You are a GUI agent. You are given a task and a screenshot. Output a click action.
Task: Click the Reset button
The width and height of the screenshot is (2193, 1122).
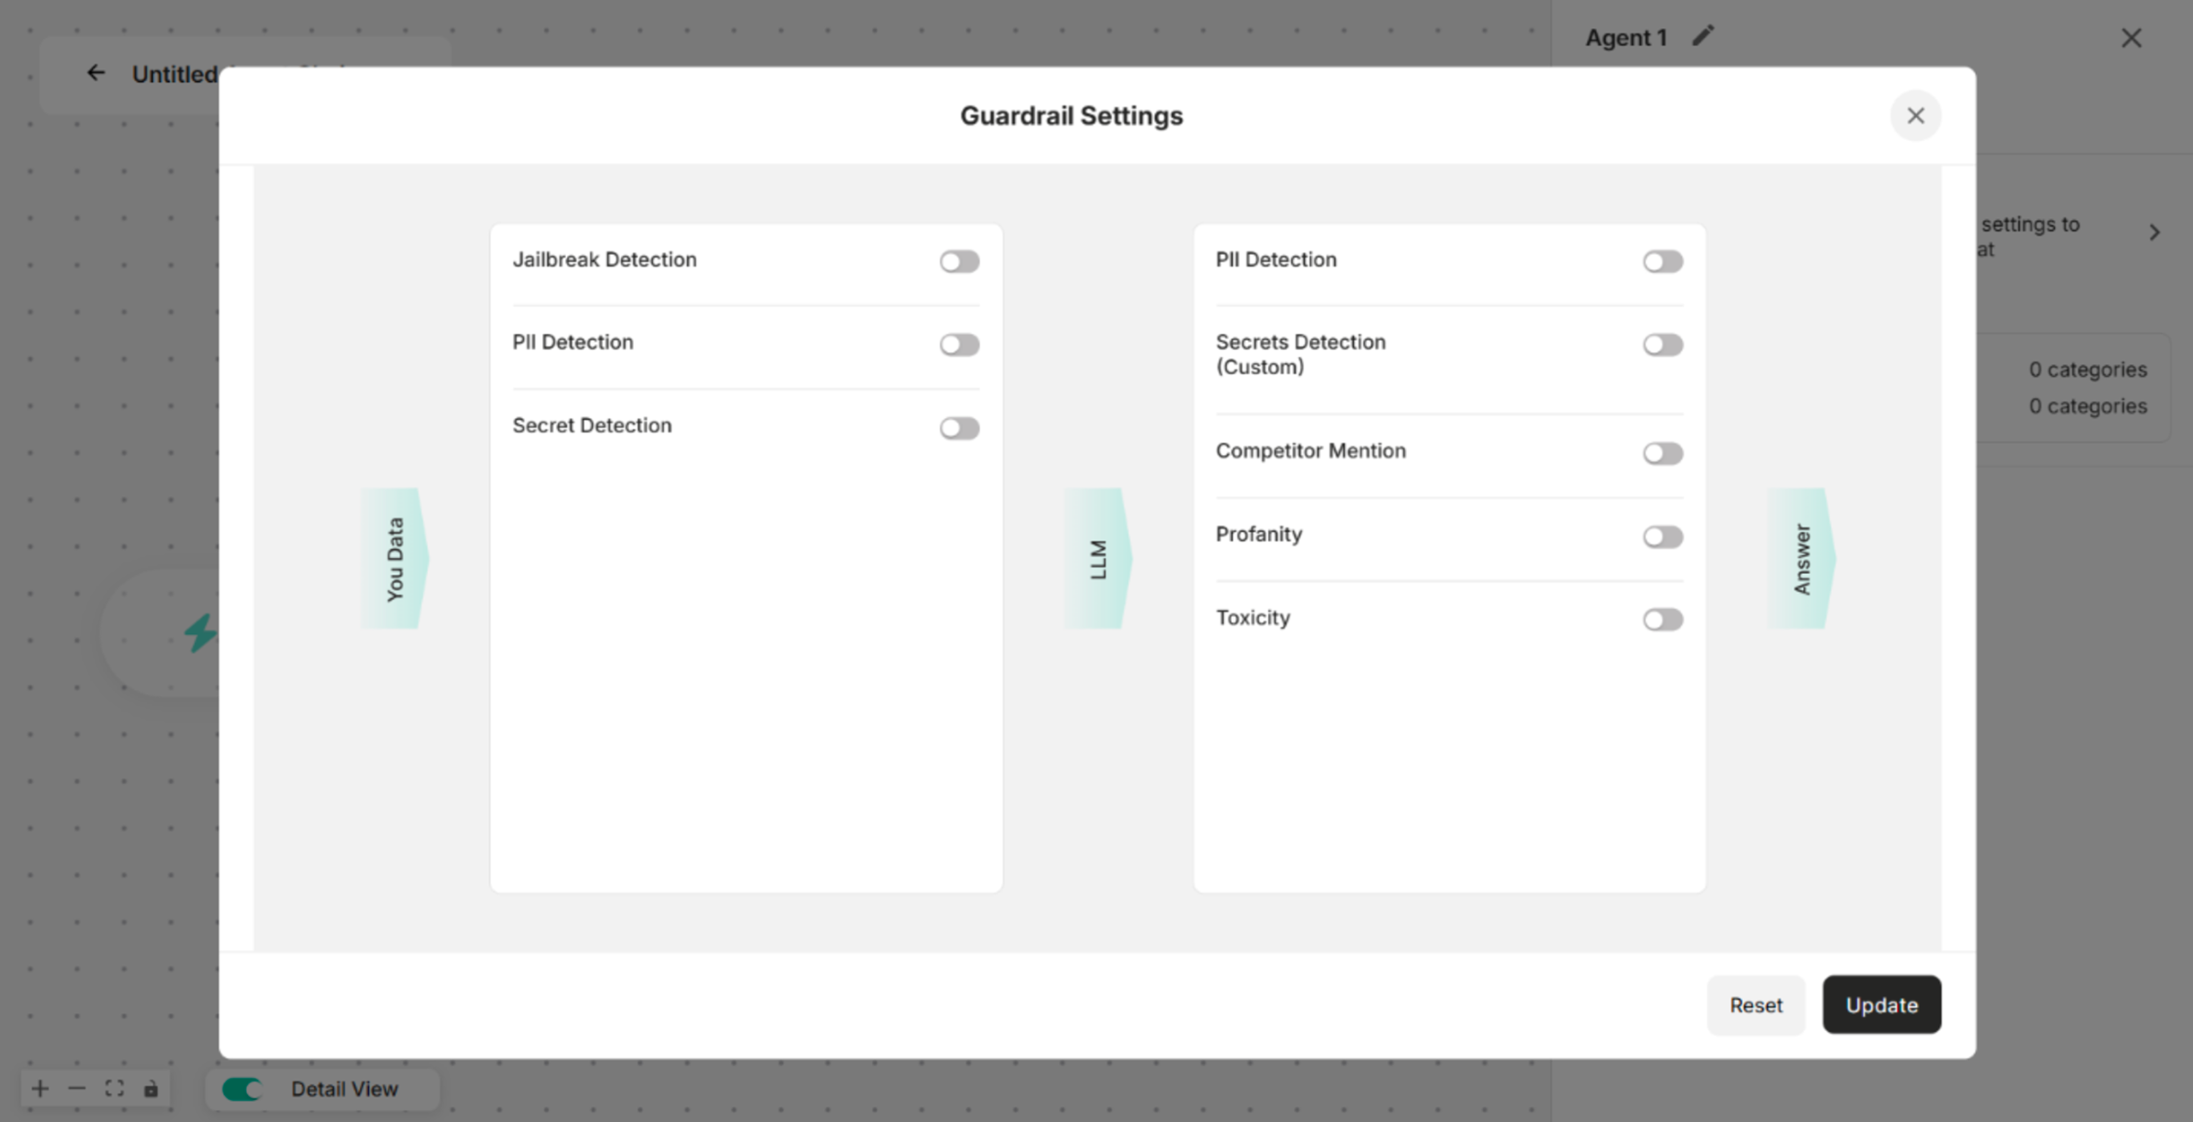tap(1755, 1005)
